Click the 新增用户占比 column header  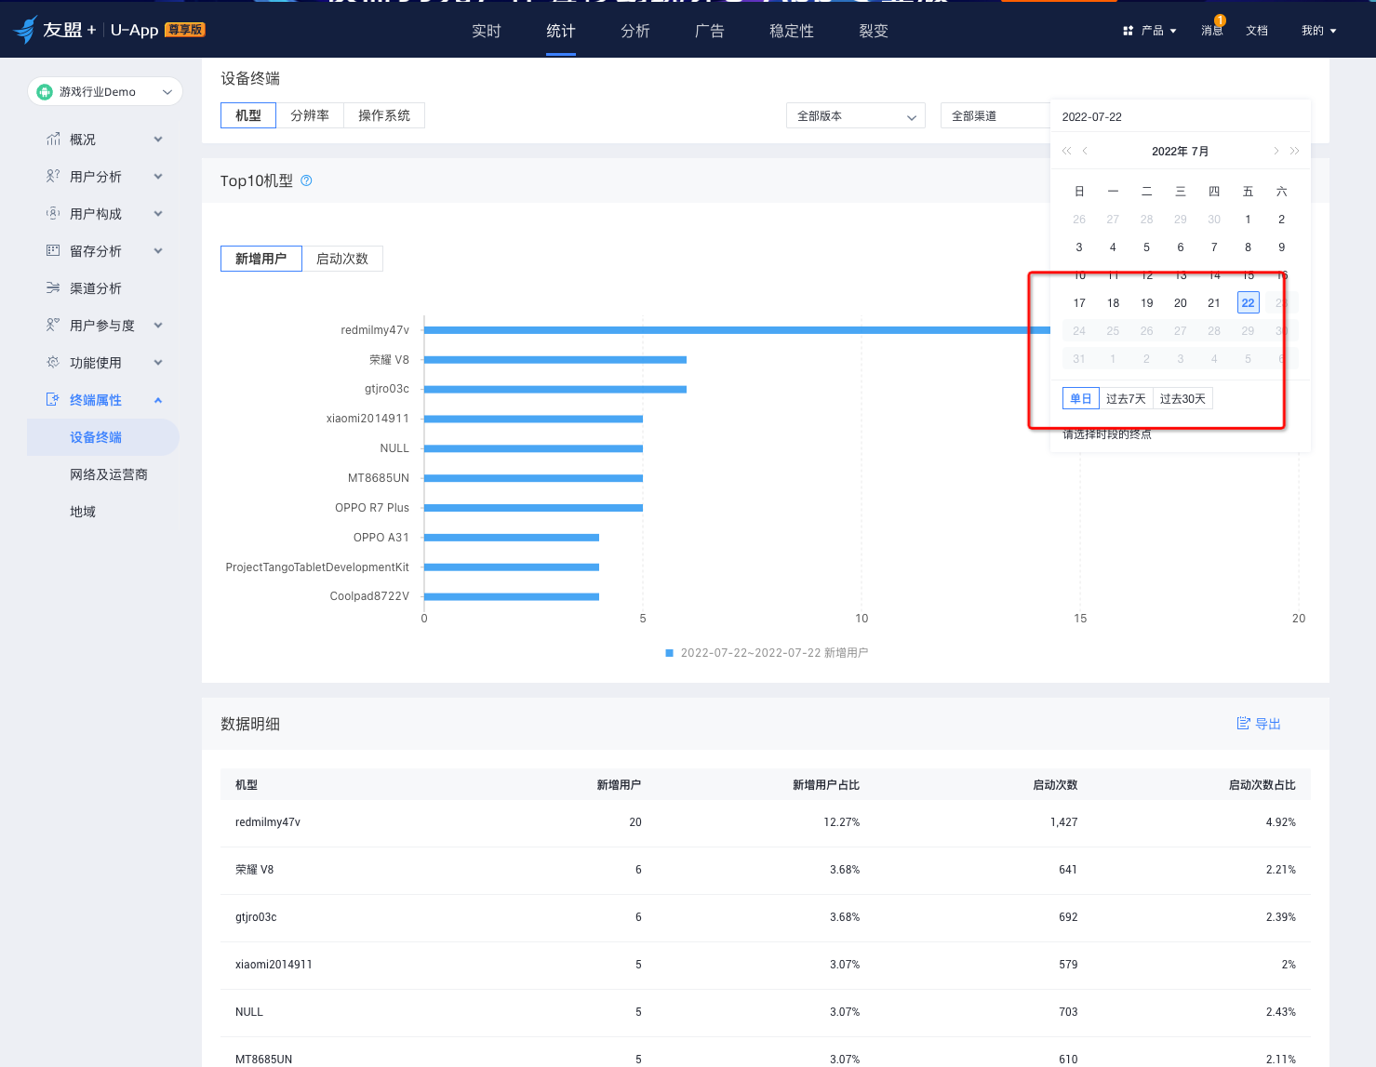tap(826, 785)
